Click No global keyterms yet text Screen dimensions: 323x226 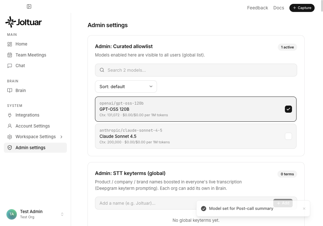[196, 220]
